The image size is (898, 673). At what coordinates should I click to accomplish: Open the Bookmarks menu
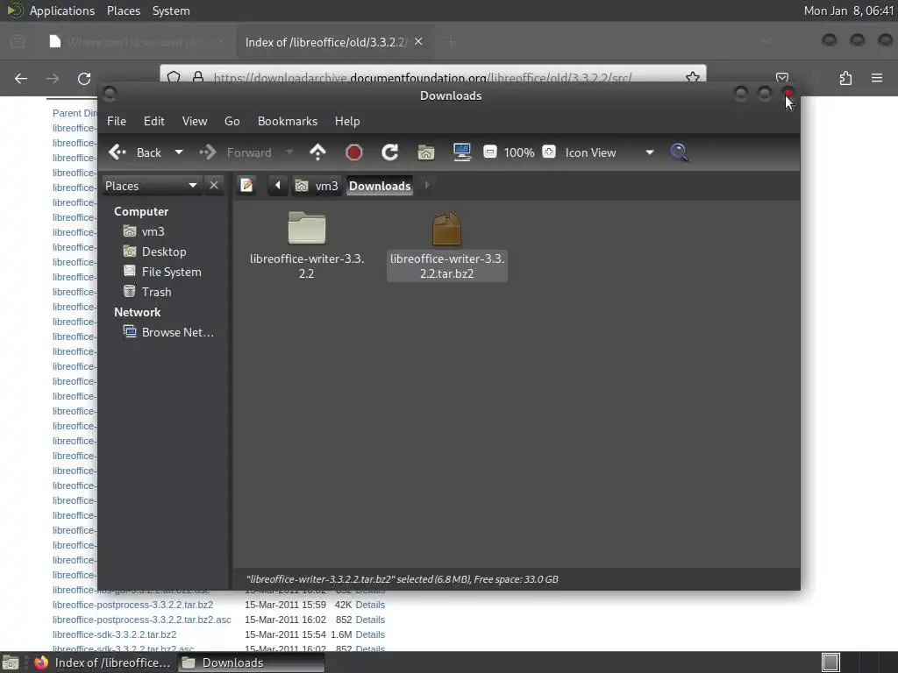(x=288, y=121)
